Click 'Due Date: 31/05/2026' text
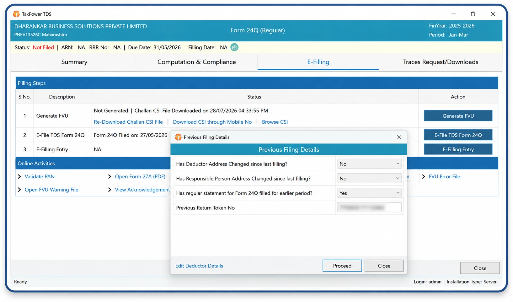The width and height of the screenshot is (513, 302). click(x=154, y=47)
